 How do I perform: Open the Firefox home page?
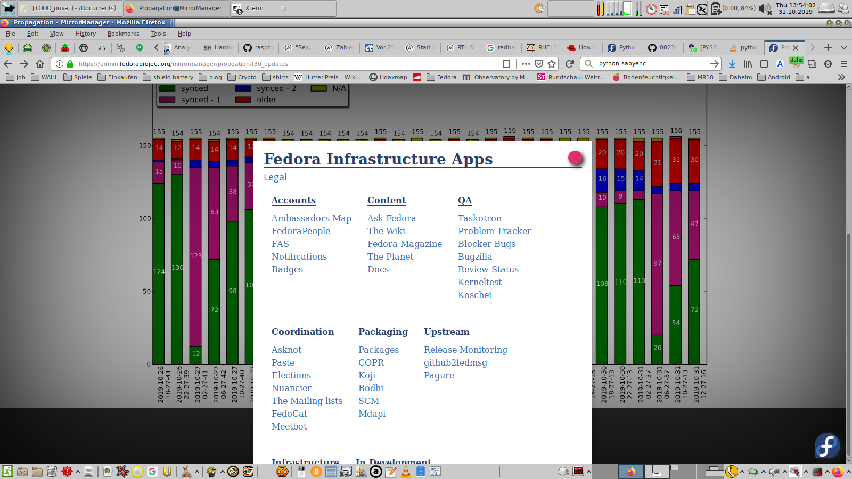[x=40, y=64]
